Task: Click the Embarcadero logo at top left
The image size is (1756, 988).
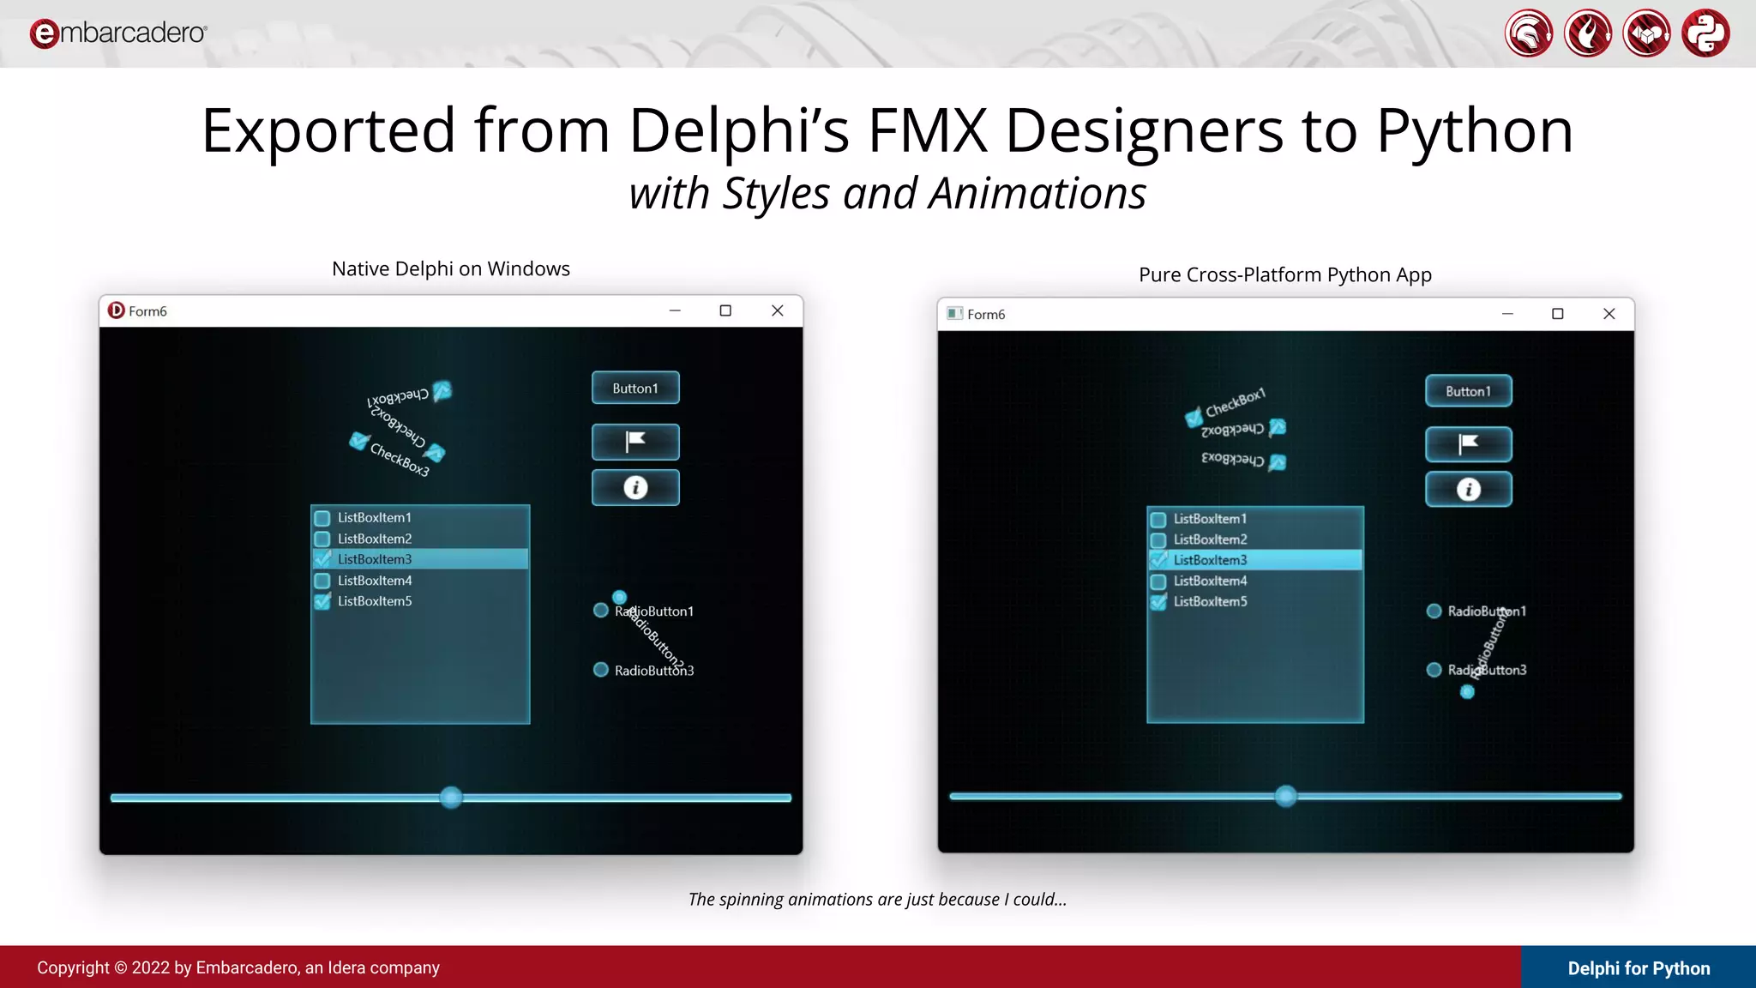Action: pyautogui.click(x=117, y=33)
